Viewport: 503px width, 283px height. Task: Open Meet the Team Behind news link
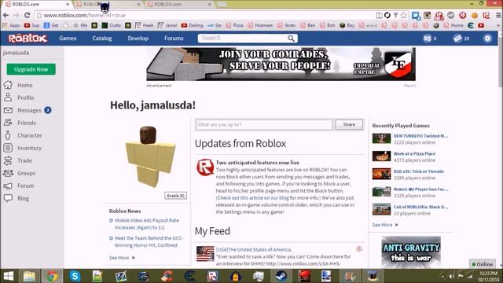click(149, 241)
